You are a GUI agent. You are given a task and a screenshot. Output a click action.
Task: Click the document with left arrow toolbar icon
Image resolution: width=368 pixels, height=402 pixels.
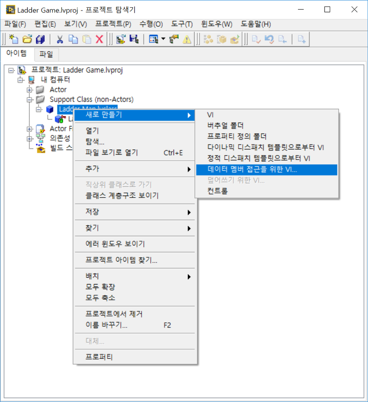tap(283, 39)
